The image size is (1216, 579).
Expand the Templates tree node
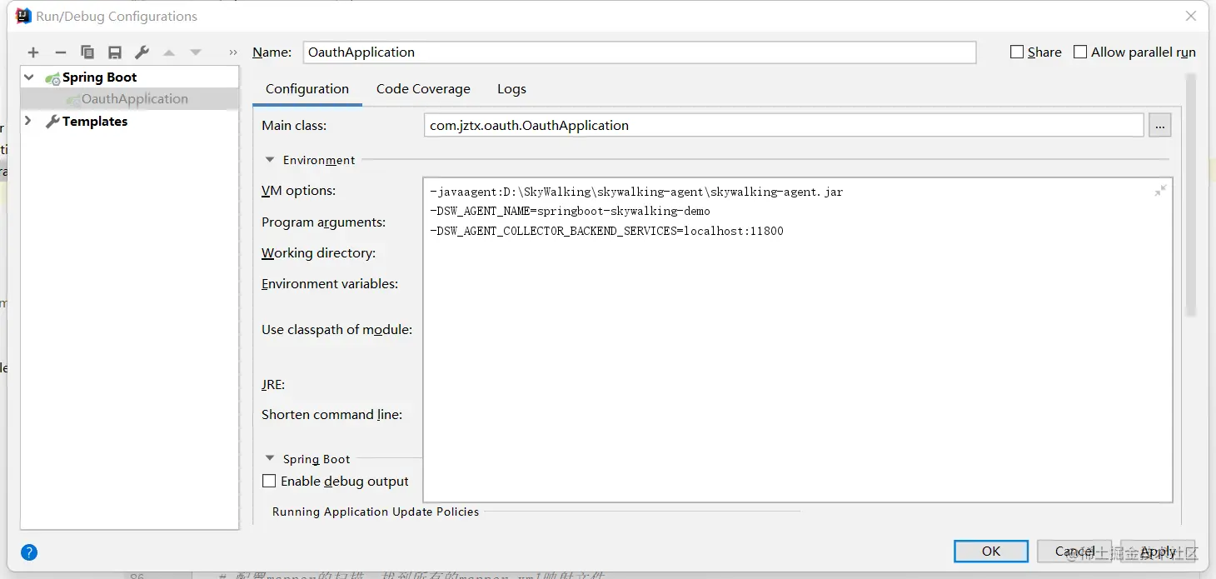(x=28, y=121)
